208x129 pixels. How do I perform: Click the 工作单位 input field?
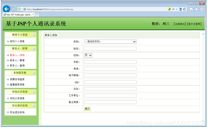click(110, 95)
